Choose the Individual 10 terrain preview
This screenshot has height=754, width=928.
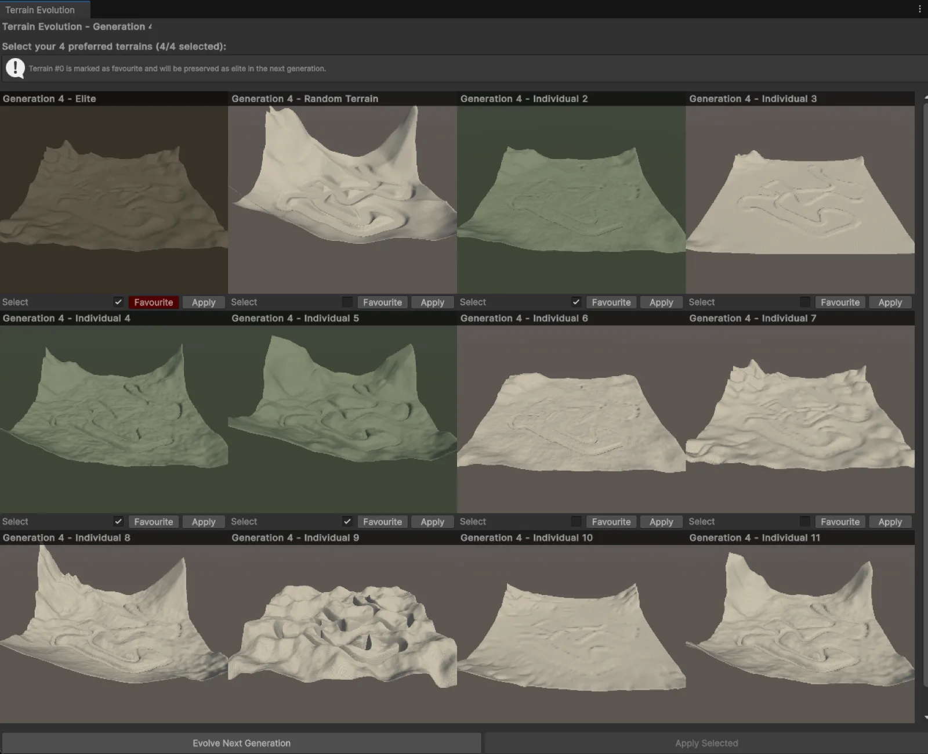click(x=571, y=634)
